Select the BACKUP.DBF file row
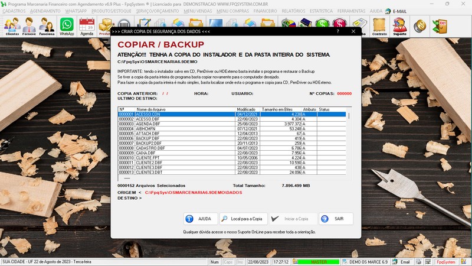The width and height of the screenshot is (472, 266). click(232, 138)
